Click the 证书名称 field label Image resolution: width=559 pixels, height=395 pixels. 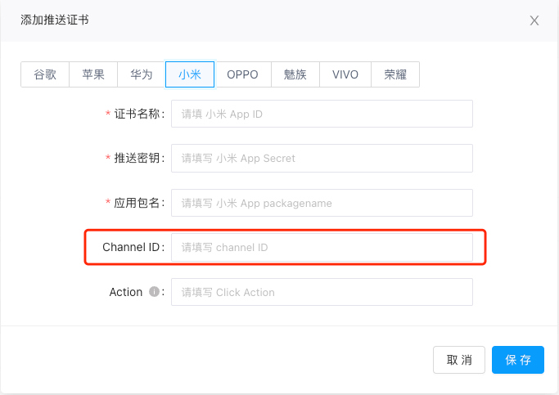tap(139, 114)
